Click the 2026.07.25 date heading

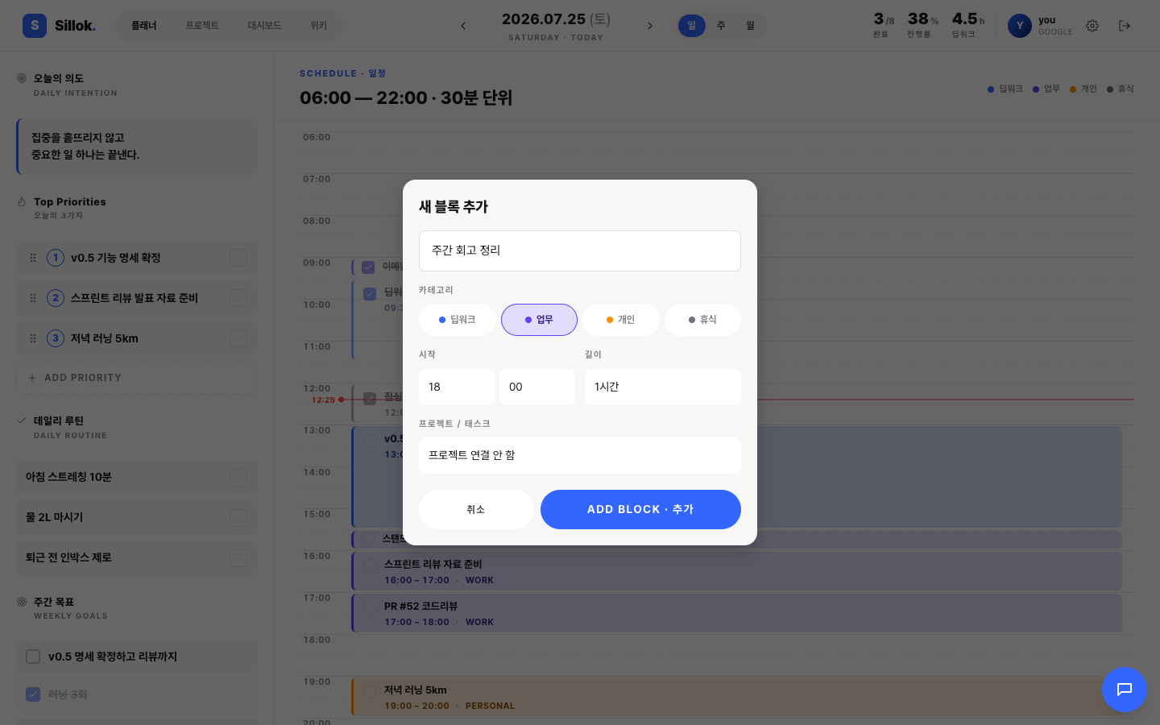click(556, 19)
